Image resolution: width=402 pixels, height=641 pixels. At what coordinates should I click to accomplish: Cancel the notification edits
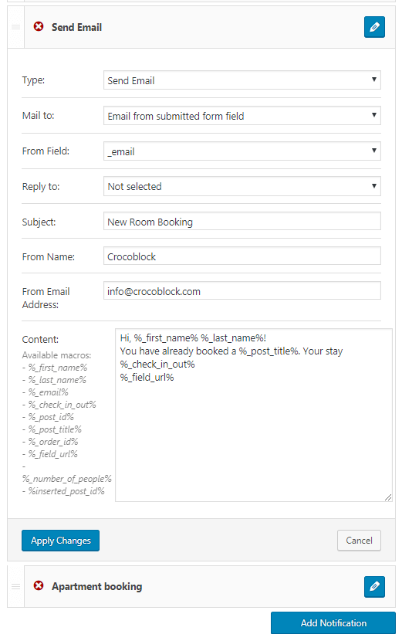point(359,541)
